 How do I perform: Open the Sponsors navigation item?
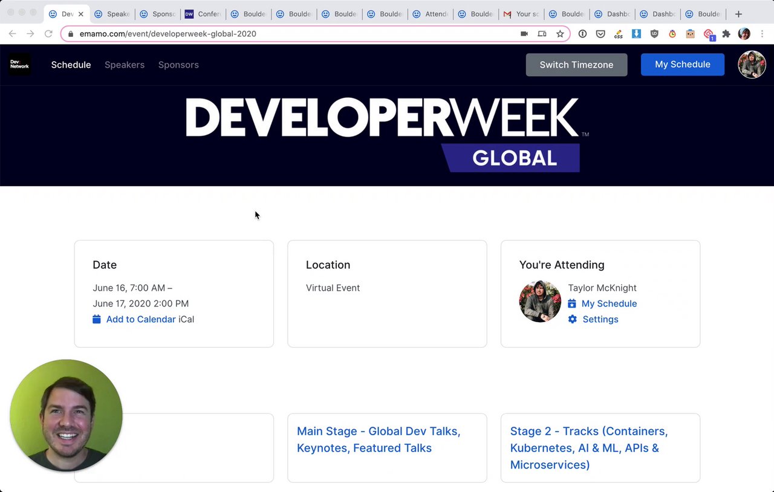pyautogui.click(x=178, y=65)
